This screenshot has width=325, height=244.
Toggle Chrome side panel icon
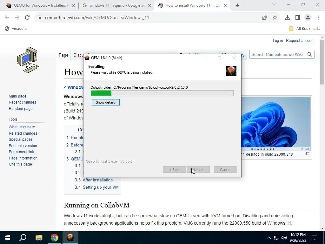[298, 18]
